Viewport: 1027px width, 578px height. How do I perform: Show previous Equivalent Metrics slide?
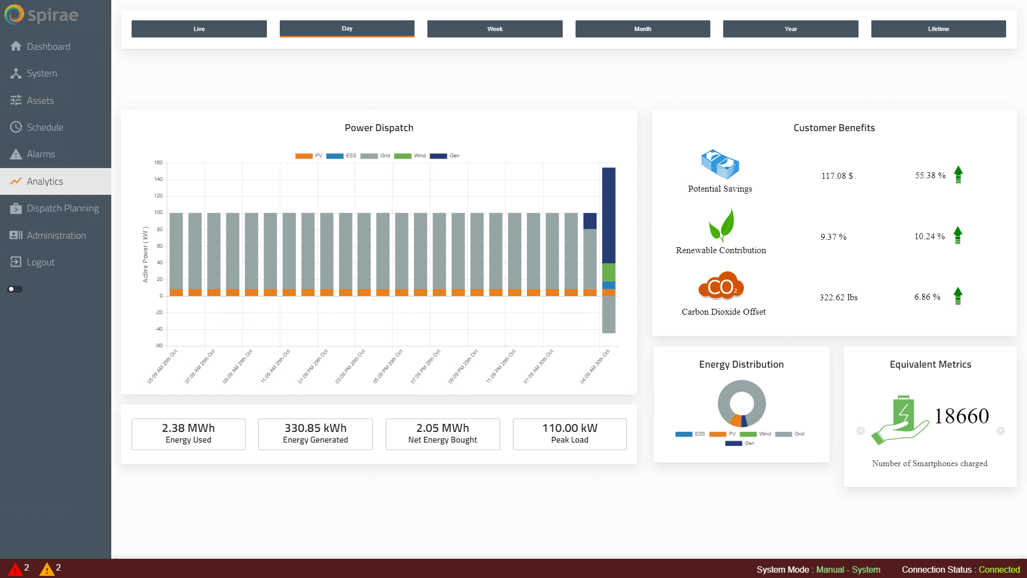coord(861,431)
